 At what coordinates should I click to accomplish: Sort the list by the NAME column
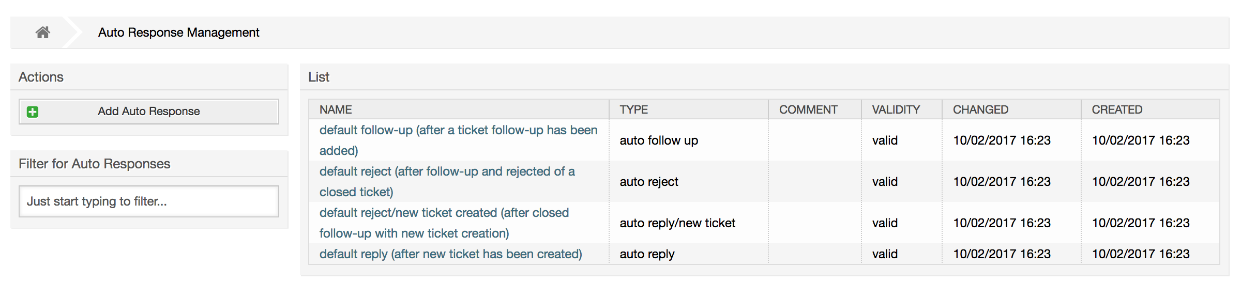[335, 109]
